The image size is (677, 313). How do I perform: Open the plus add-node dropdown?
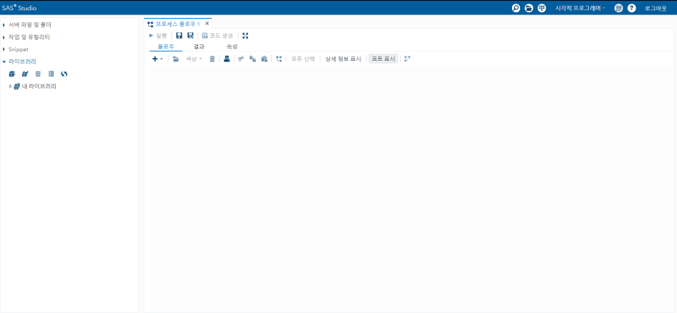[x=157, y=59]
